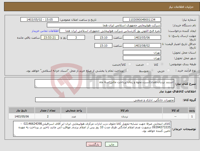
Task: Click the جزئیات اطلاعات نیاز header title
Action: click(x=181, y=7)
